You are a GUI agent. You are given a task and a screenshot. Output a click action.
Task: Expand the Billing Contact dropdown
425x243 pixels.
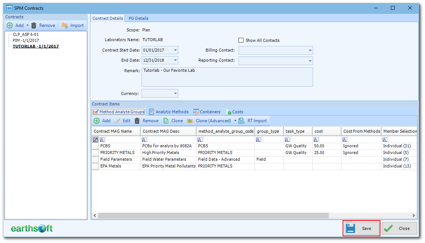310,50
